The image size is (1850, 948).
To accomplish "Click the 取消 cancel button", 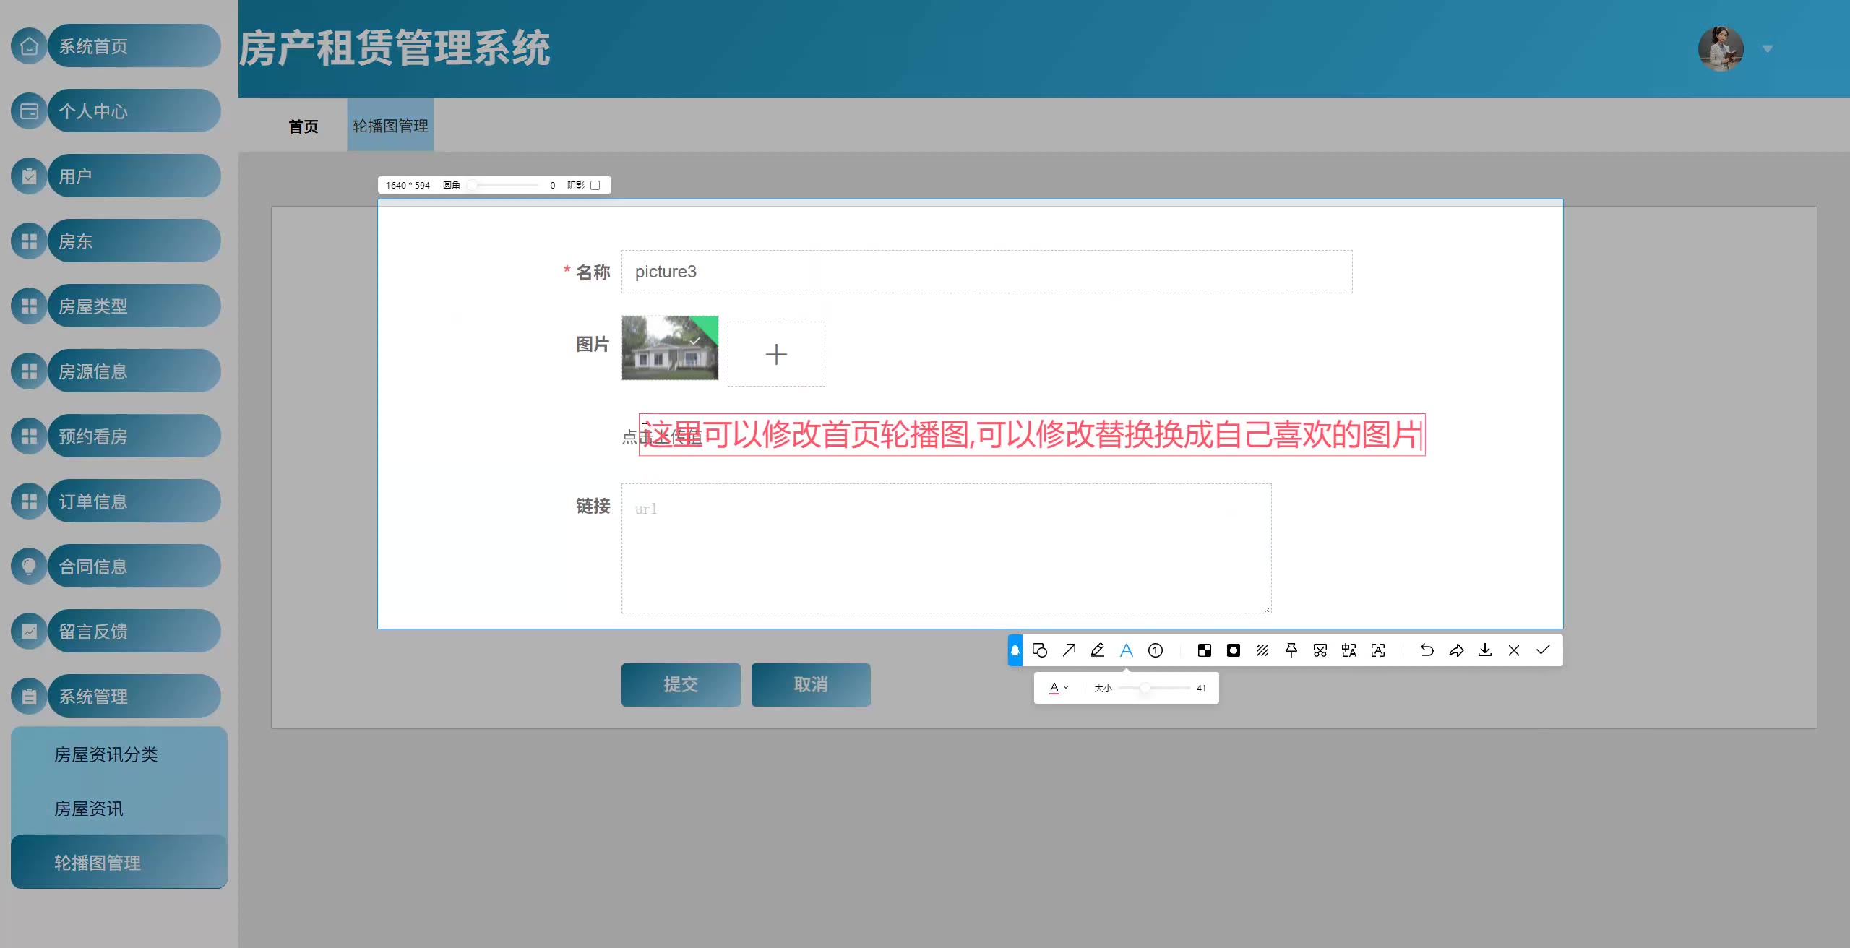I will (x=811, y=684).
